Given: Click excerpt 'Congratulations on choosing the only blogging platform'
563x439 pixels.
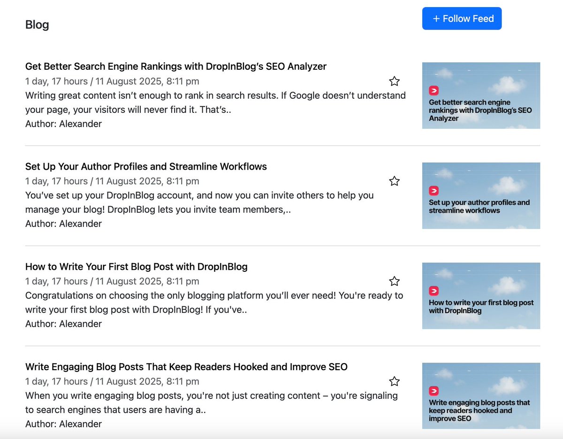Looking at the screenshot, I should point(214,303).
